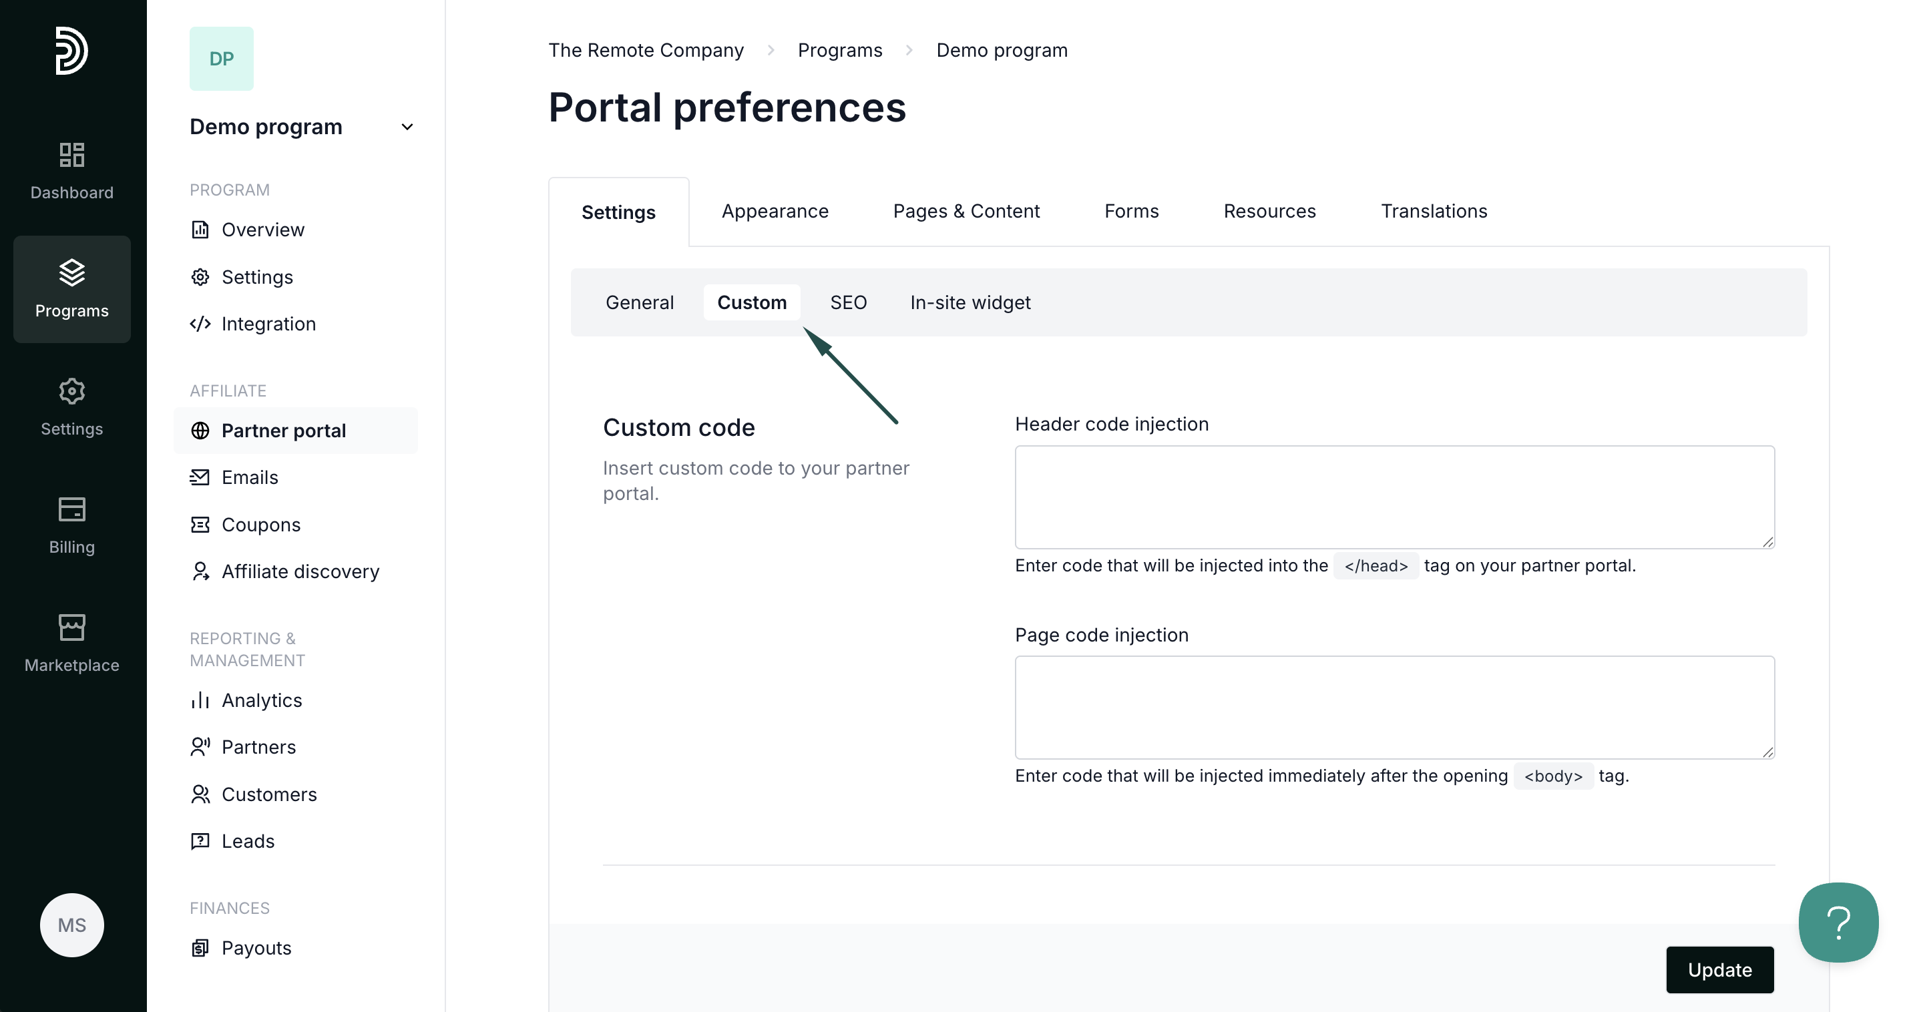Select the SEO sub-tab
Image resolution: width=1915 pixels, height=1012 pixels.
pyautogui.click(x=848, y=302)
